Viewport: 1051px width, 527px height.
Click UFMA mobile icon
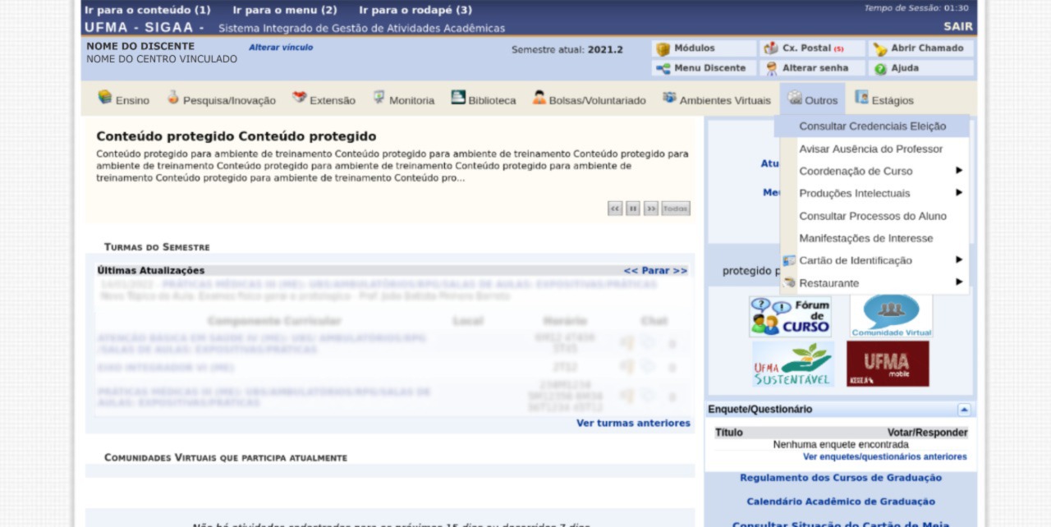click(x=888, y=364)
